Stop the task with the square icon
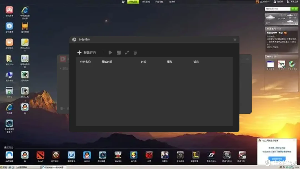Image resolution: width=300 pixels, height=169 pixels. point(119,53)
